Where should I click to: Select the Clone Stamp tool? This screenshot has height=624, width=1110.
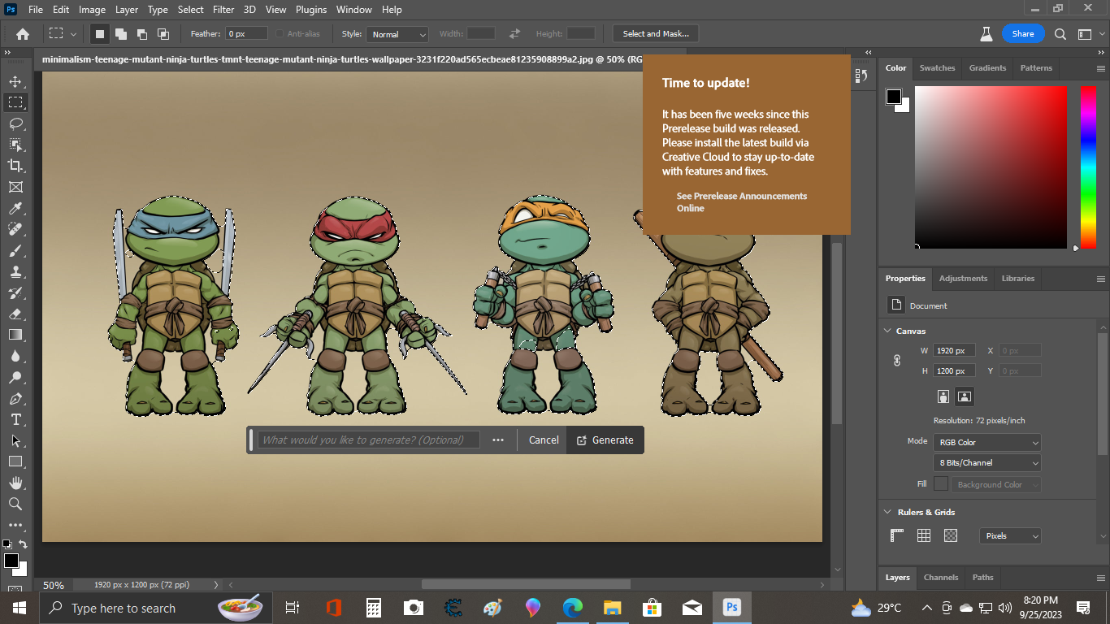[x=15, y=271]
